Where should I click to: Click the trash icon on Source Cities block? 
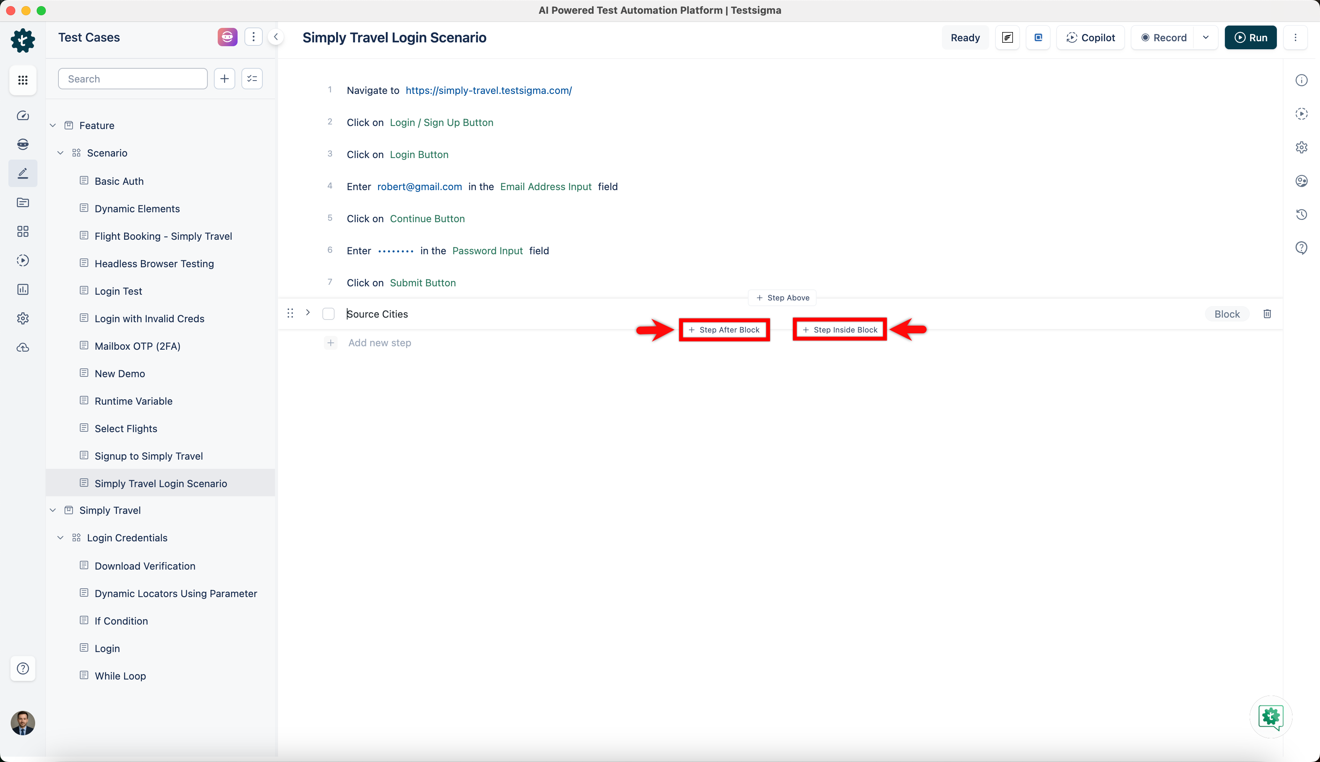pyautogui.click(x=1267, y=313)
